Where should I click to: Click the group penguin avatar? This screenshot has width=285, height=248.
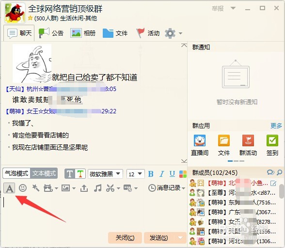(x=15, y=13)
